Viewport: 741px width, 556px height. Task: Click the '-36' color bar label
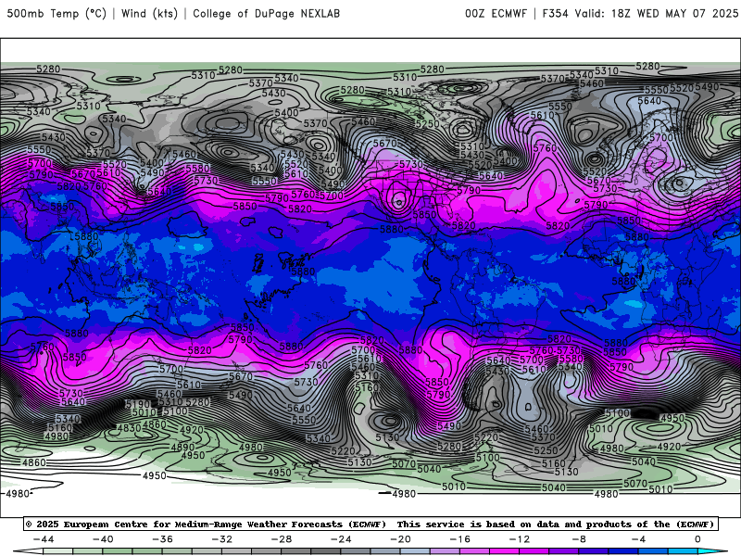coord(163,539)
